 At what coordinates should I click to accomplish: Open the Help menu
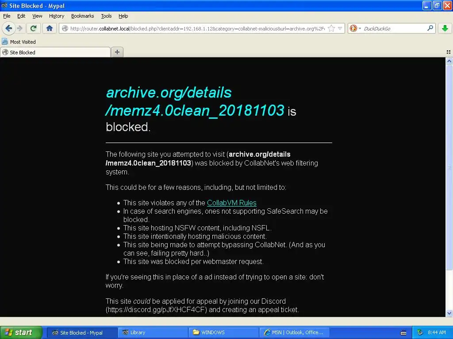point(123,16)
